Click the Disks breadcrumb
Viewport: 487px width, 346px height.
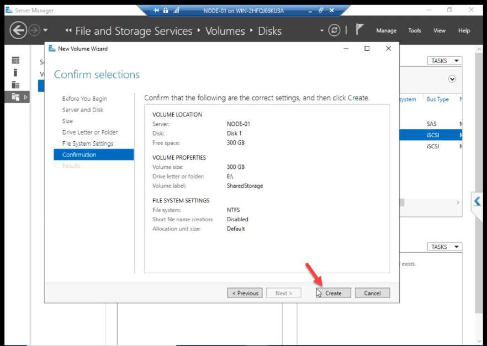click(x=269, y=31)
